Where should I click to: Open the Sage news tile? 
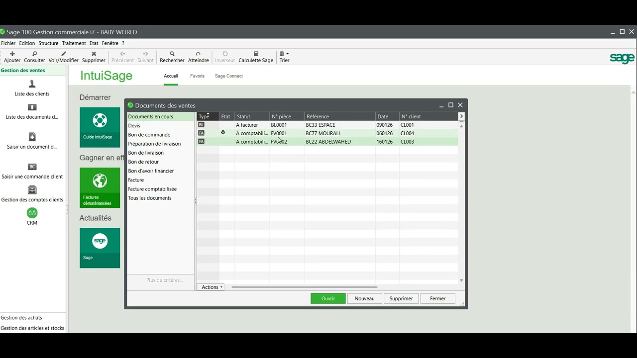pos(100,248)
